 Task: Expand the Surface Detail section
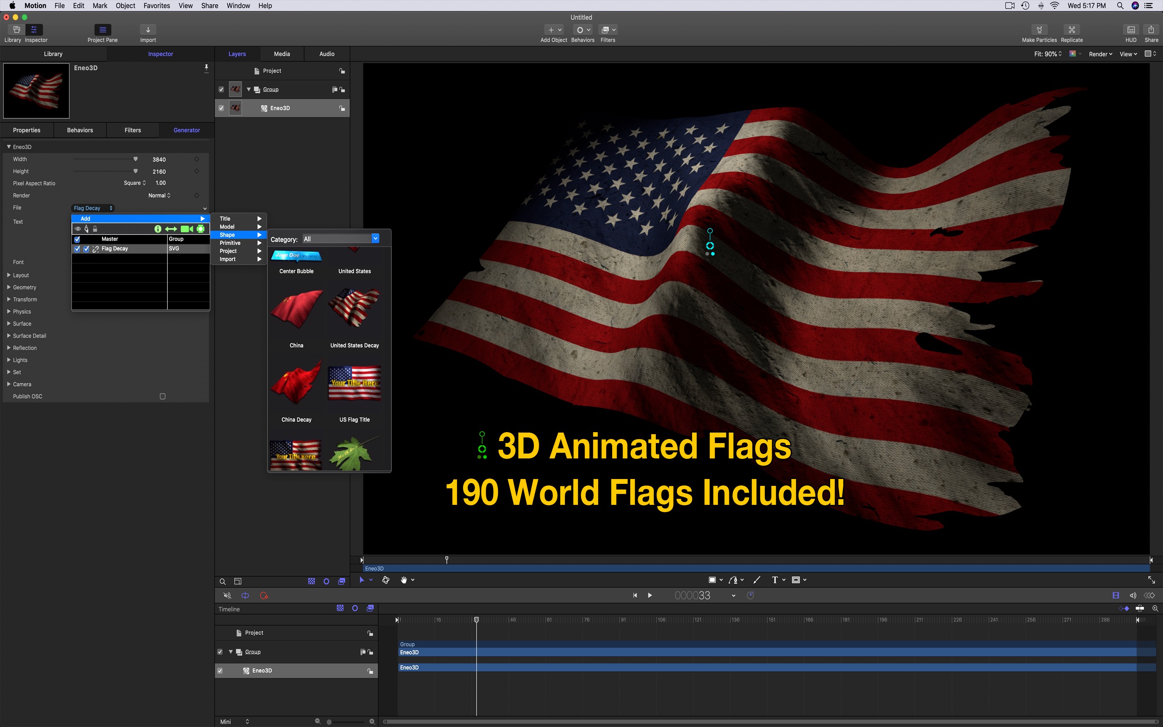pos(8,336)
